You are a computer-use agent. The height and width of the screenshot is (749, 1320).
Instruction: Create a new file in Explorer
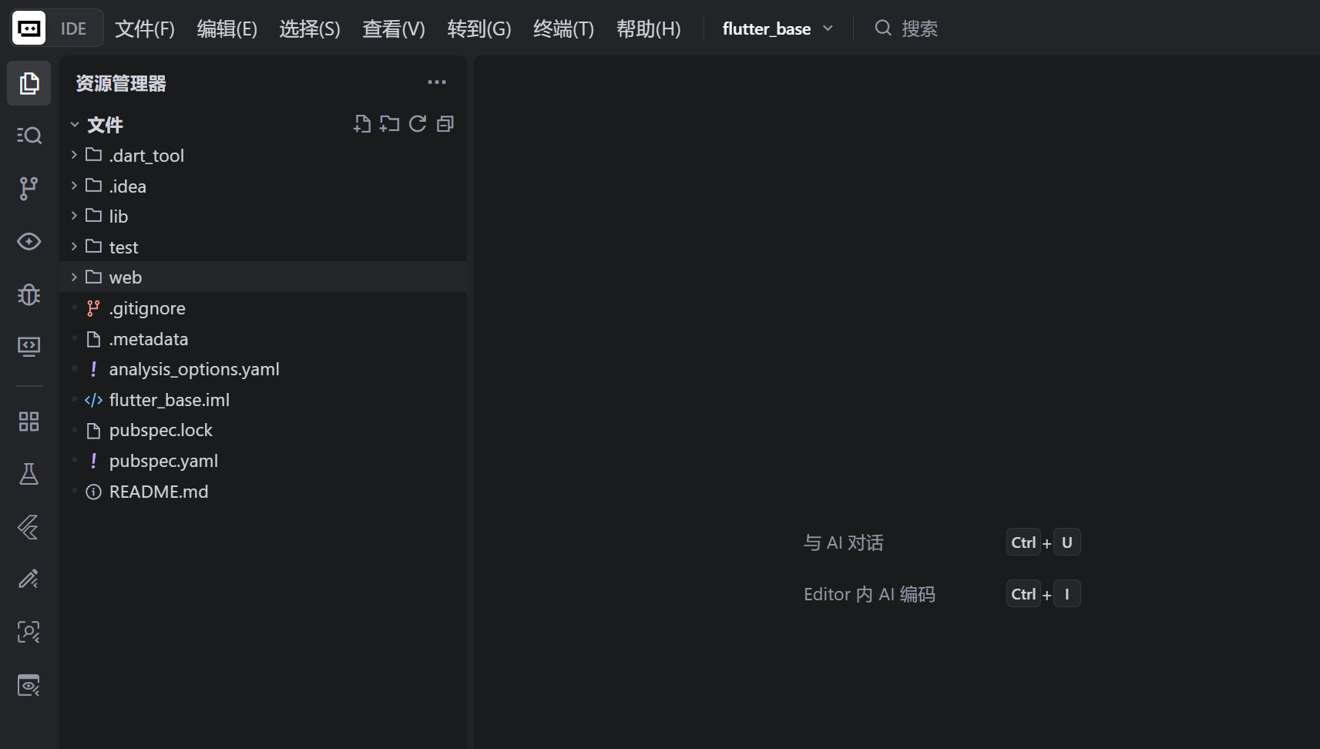(x=362, y=123)
